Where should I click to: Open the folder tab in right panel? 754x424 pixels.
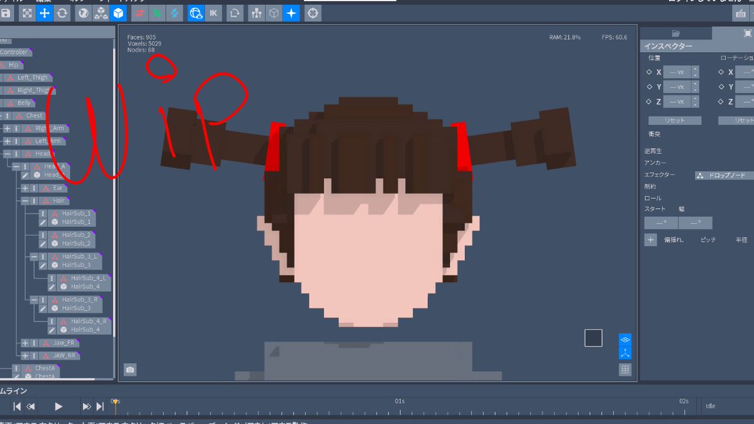[675, 33]
